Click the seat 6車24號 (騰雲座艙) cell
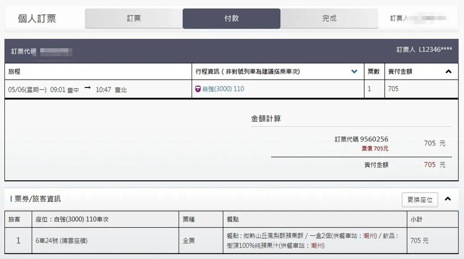Image resolution: width=464 pixels, height=259 pixels. 105,240
